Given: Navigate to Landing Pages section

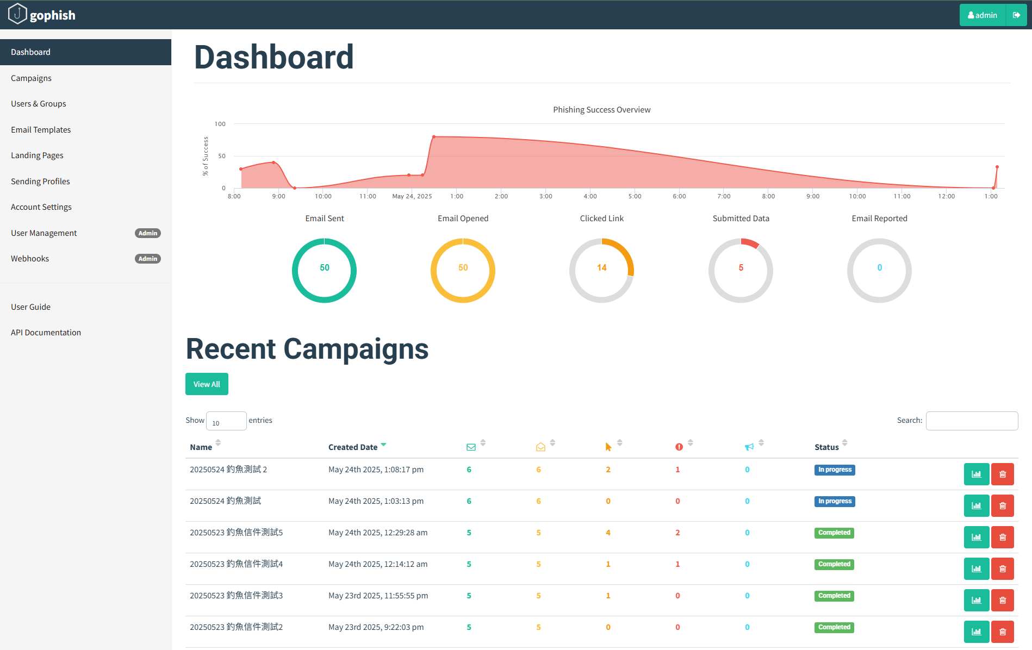Looking at the screenshot, I should (x=37, y=155).
